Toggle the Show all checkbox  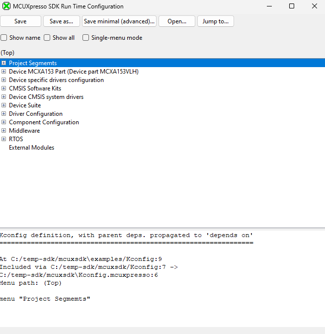coord(47,38)
